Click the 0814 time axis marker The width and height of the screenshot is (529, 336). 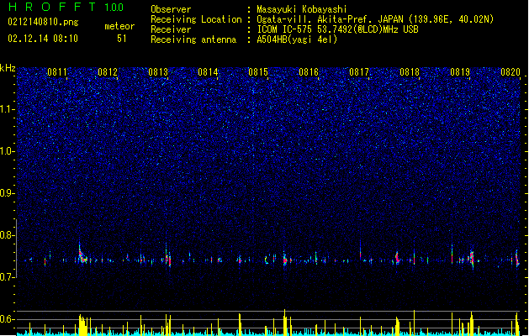click(208, 72)
